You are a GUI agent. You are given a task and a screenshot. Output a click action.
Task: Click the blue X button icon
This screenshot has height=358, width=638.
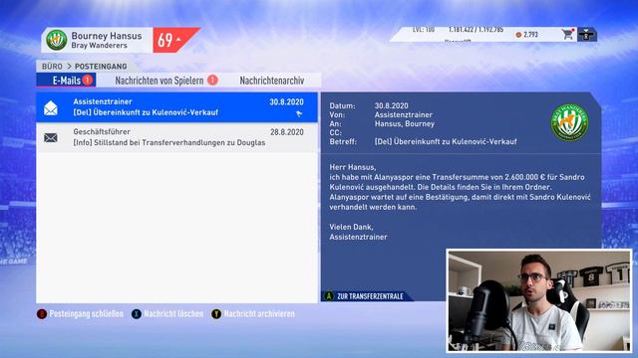click(x=137, y=314)
